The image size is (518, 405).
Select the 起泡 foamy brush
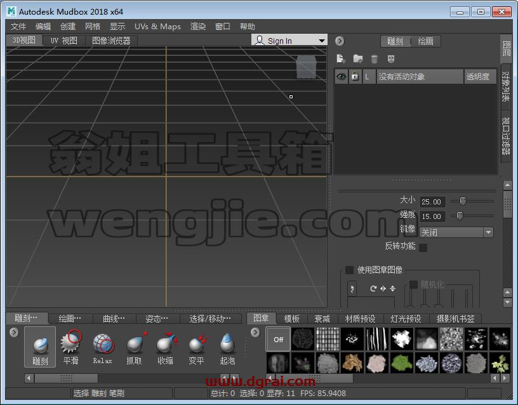tap(227, 347)
